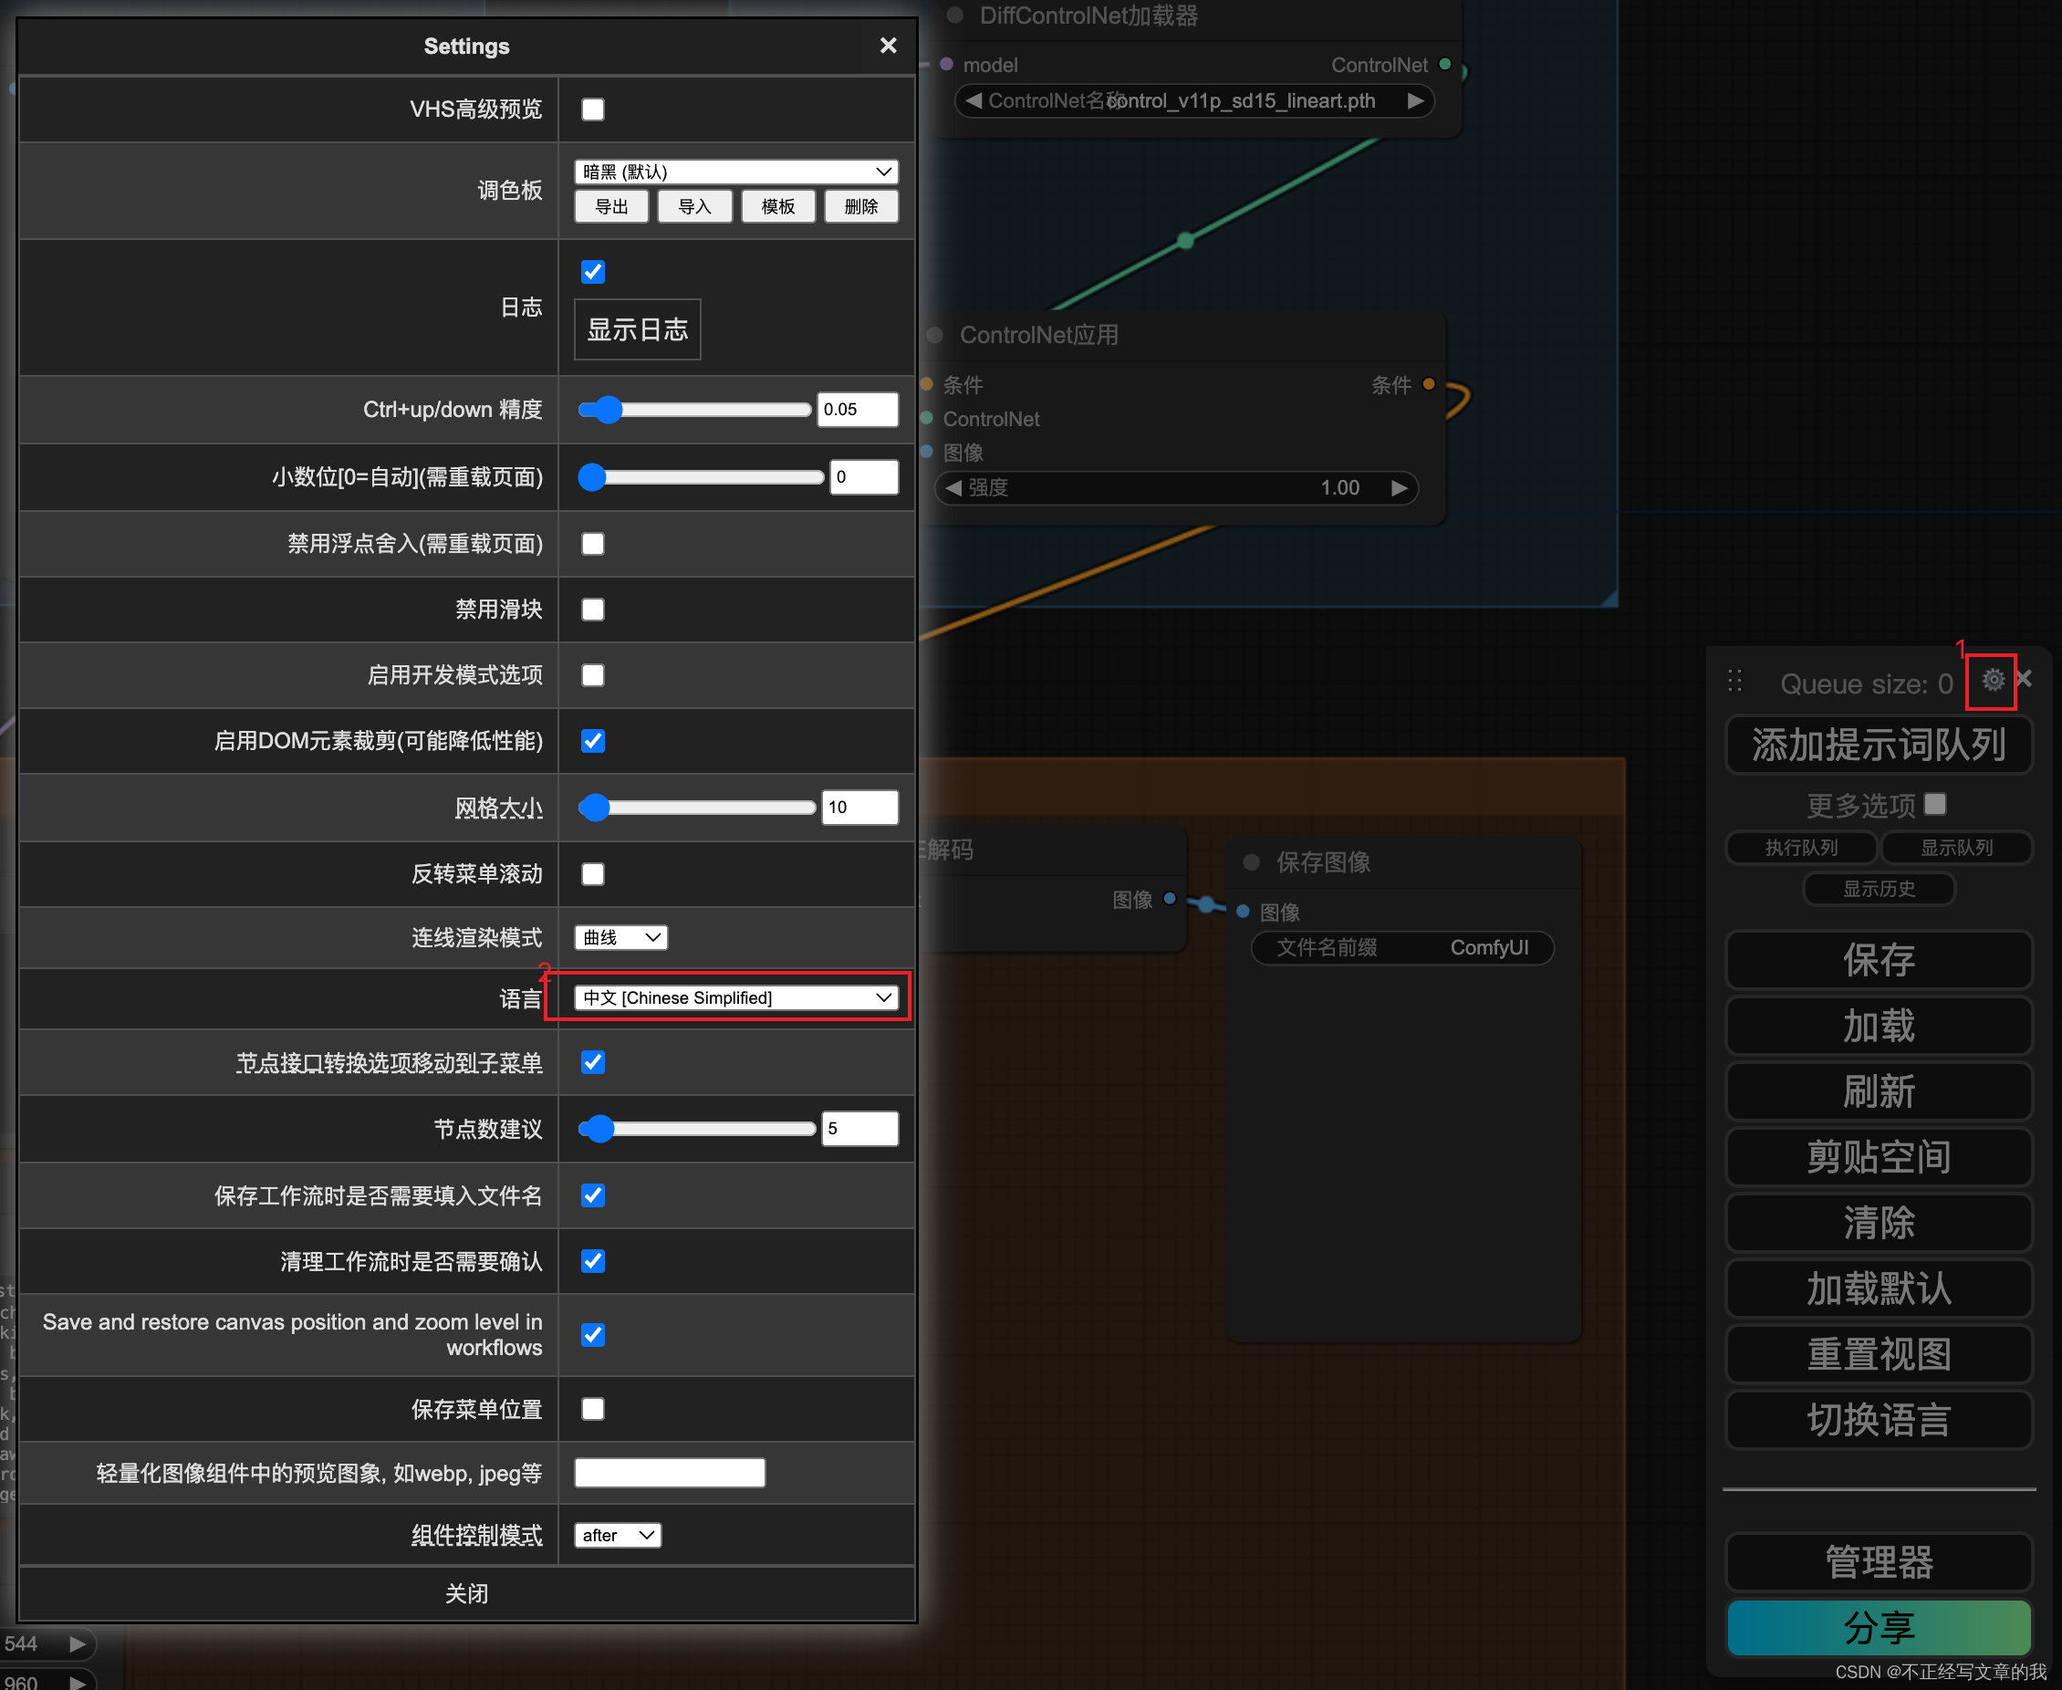This screenshot has height=1690, width=2062.
Task: Click the 图像 input port on 保存图像 node
Action: tap(1243, 912)
